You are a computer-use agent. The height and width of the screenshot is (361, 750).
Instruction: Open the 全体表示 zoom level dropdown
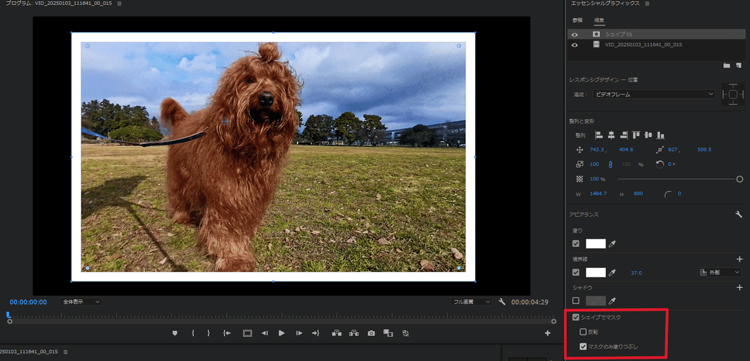(81, 302)
